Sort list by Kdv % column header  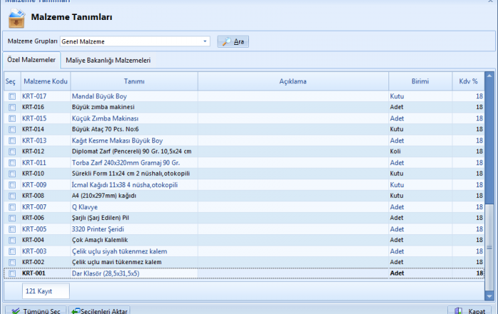pyautogui.click(x=469, y=82)
